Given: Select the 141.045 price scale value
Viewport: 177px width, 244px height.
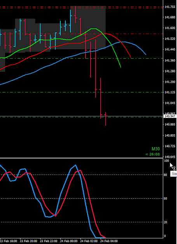Looking at the screenshot, I should [x=170, y=103].
